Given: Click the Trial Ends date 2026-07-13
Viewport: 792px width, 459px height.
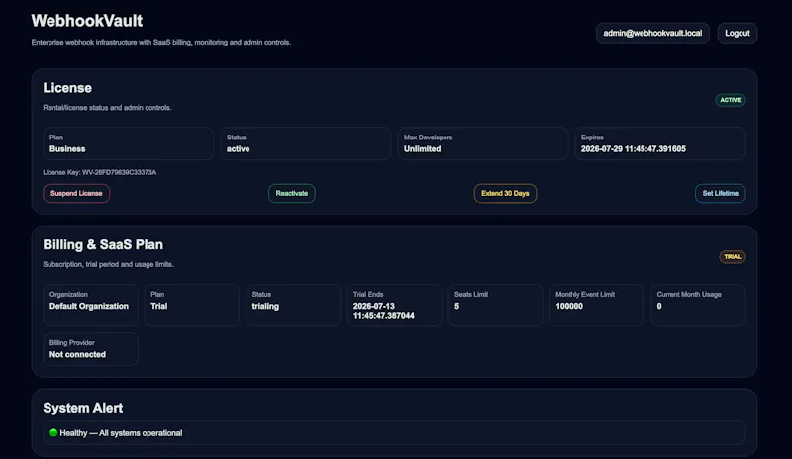Looking at the screenshot, I should coord(384,311).
